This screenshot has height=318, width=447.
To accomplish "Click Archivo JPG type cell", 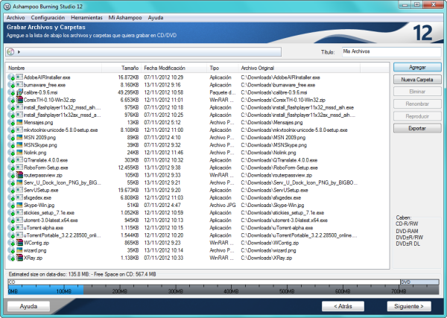I will click(x=223, y=205).
